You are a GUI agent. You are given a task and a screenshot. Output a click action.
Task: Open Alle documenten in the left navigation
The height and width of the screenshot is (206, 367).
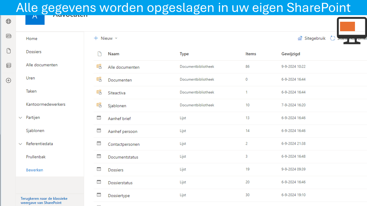tap(42, 65)
